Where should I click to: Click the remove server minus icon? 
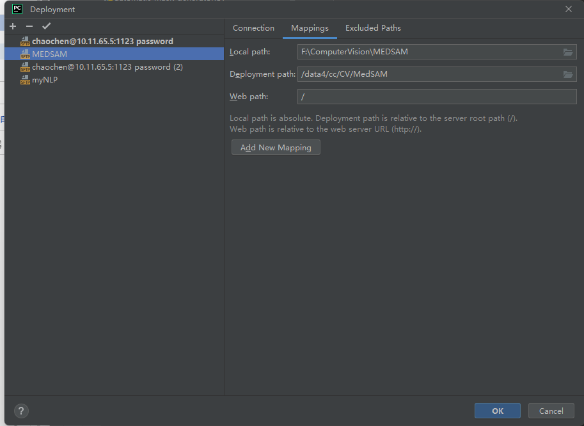tap(29, 26)
